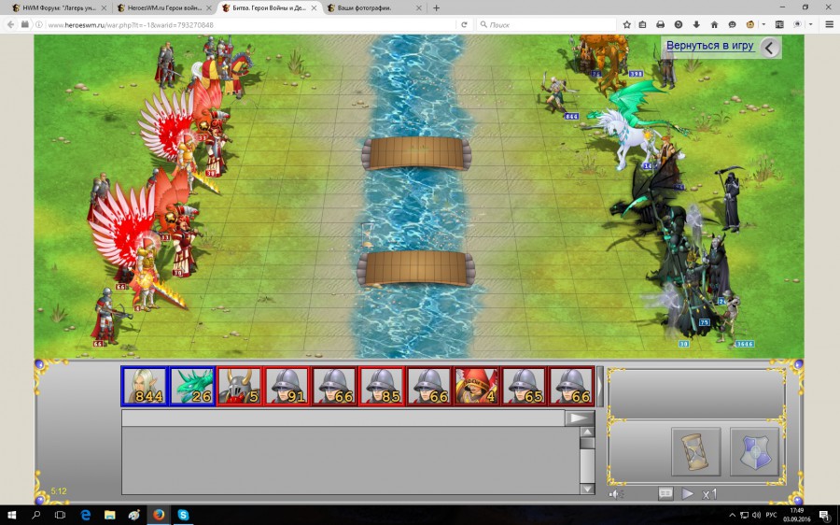Open the sidebar toolbar icon
The width and height of the screenshot is (840, 525).
coord(779,24)
